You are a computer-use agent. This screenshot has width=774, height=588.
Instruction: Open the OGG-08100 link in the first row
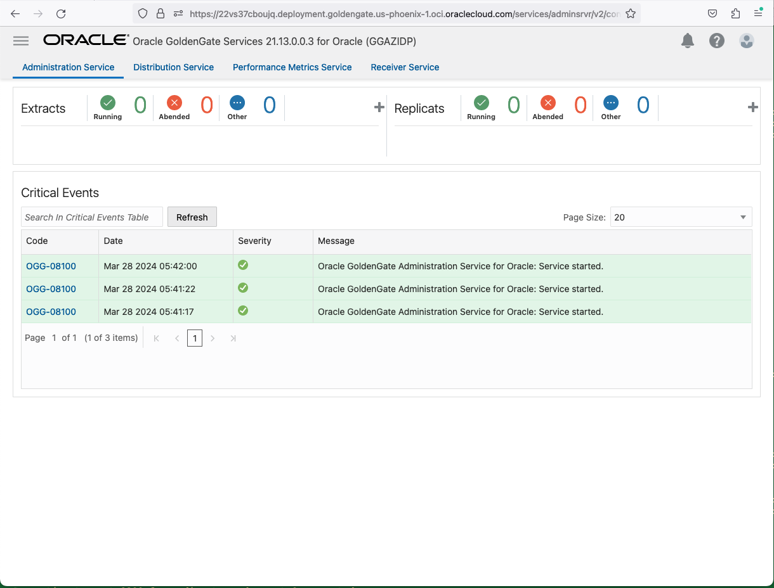point(51,266)
